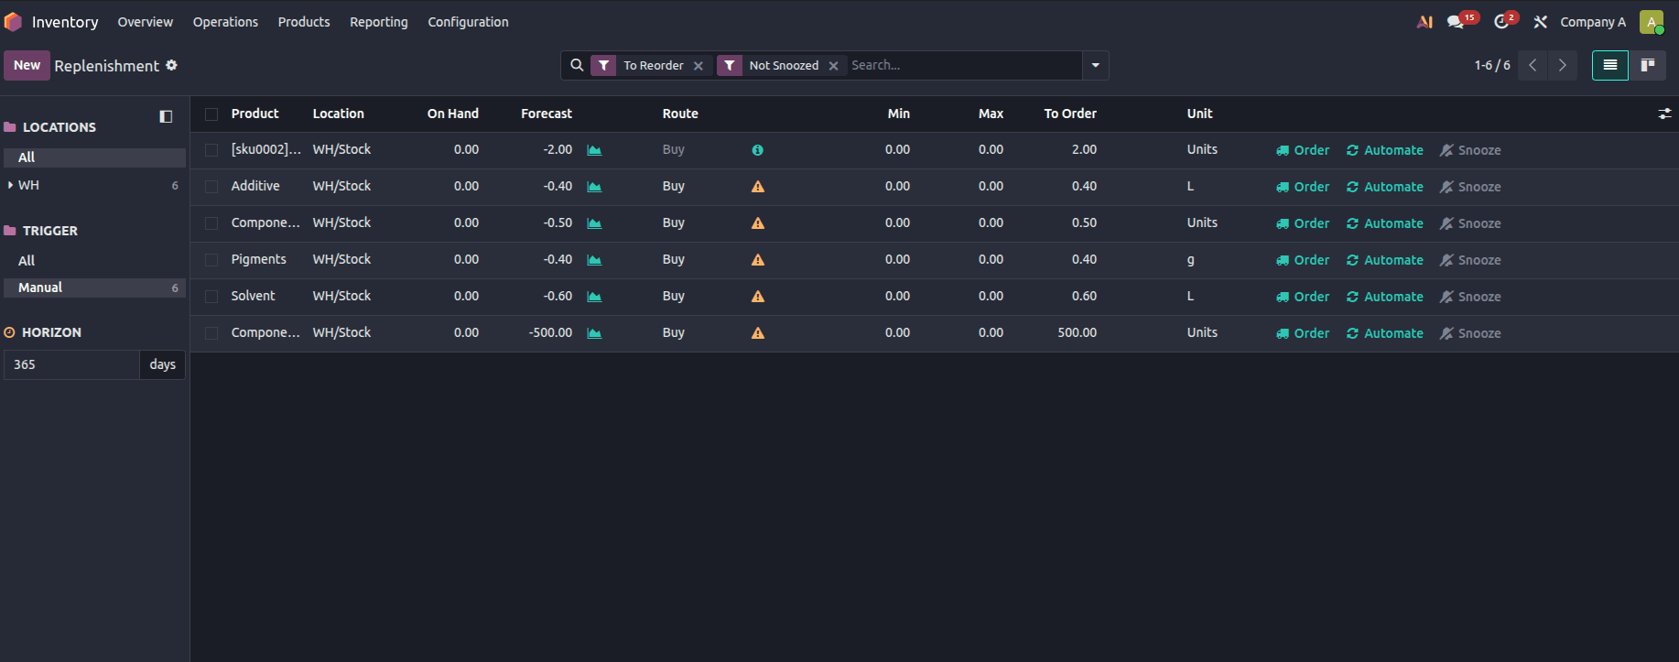Tick the checkbox for Pigments row
This screenshot has width=1679, height=662.
tap(211, 260)
